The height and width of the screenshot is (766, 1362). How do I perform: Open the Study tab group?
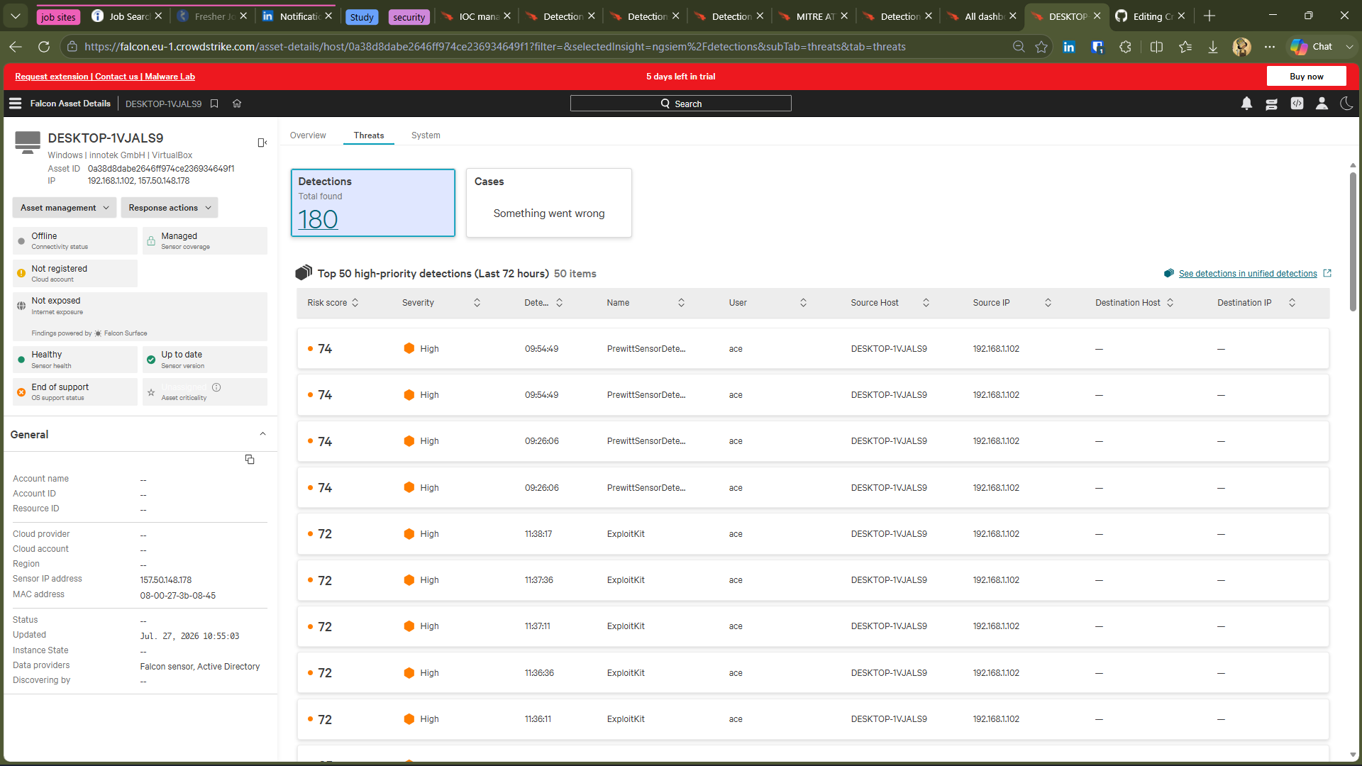362,17
